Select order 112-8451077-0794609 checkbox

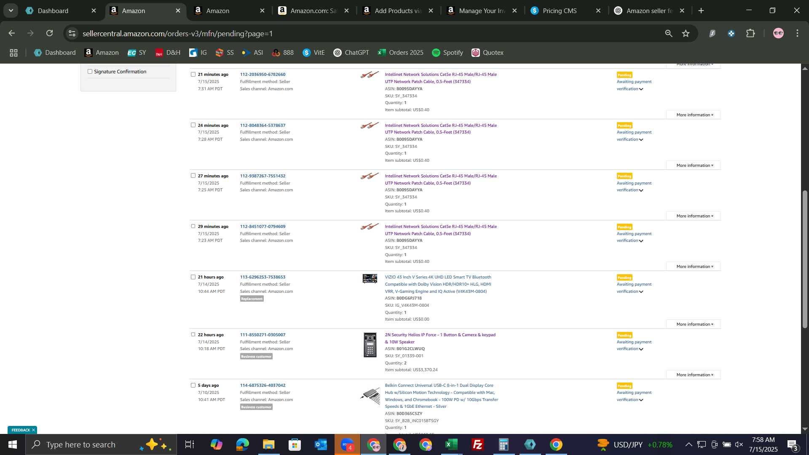tap(193, 226)
